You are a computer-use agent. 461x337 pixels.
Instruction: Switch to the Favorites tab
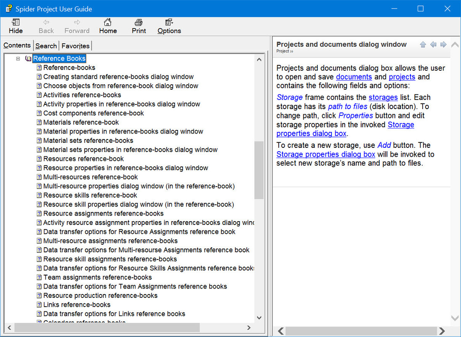click(x=75, y=46)
